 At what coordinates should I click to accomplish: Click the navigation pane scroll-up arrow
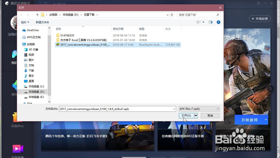[49, 28]
